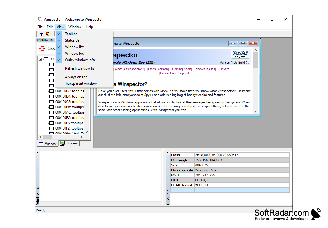328x228 pixels.
Task: Toggle Window log in View menu
Action: pos(84,53)
